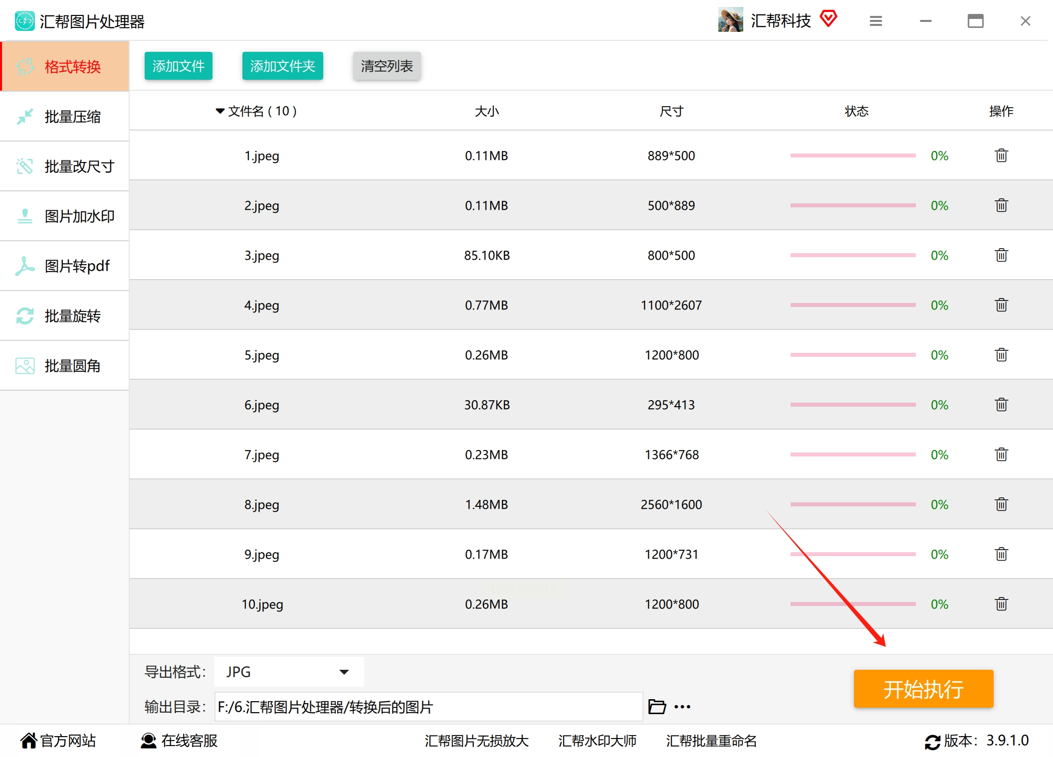Delete 1.jpeg using its trash icon
The width and height of the screenshot is (1053, 757).
[1001, 155]
